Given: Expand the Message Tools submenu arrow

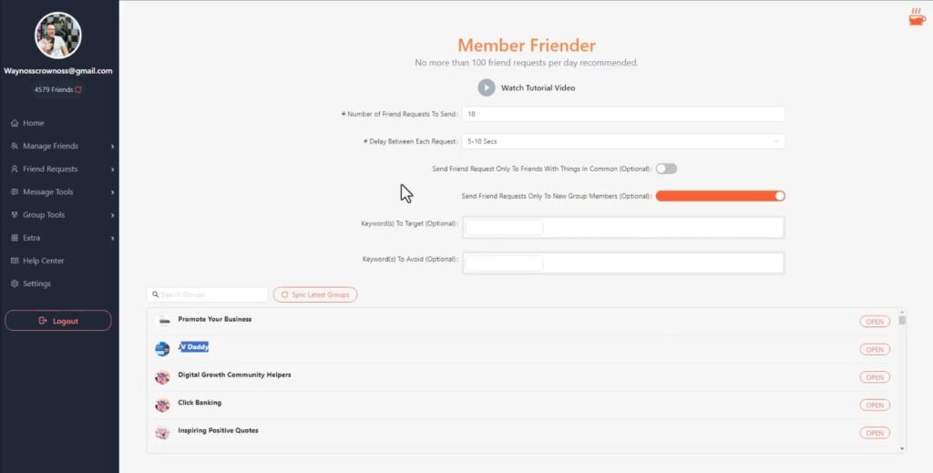Looking at the screenshot, I should [112, 192].
